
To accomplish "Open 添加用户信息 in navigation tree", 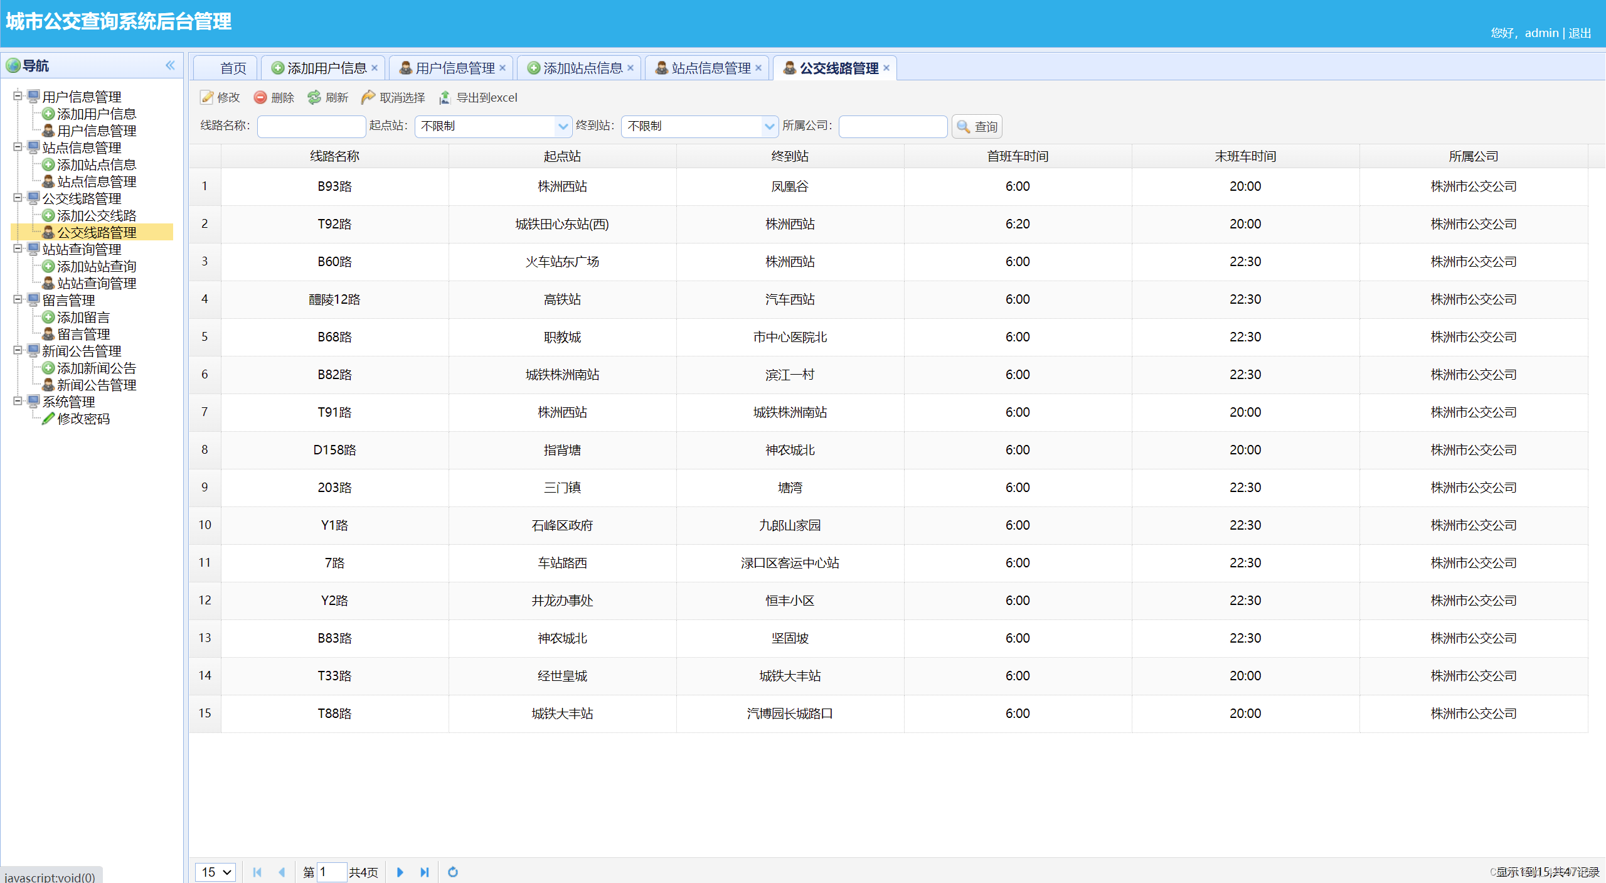I will pos(97,114).
